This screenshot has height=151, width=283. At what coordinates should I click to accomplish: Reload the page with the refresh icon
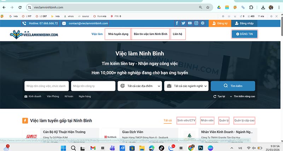(x=20, y=7)
